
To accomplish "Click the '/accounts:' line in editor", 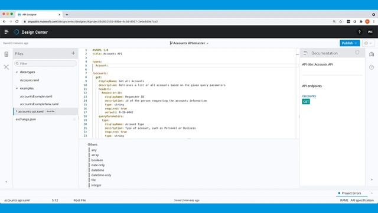I will [100, 73].
